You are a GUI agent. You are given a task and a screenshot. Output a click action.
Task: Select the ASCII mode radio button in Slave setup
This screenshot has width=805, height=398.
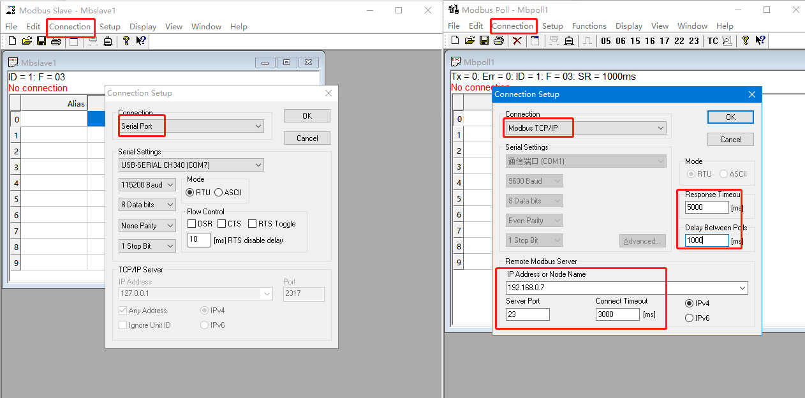pos(219,193)
